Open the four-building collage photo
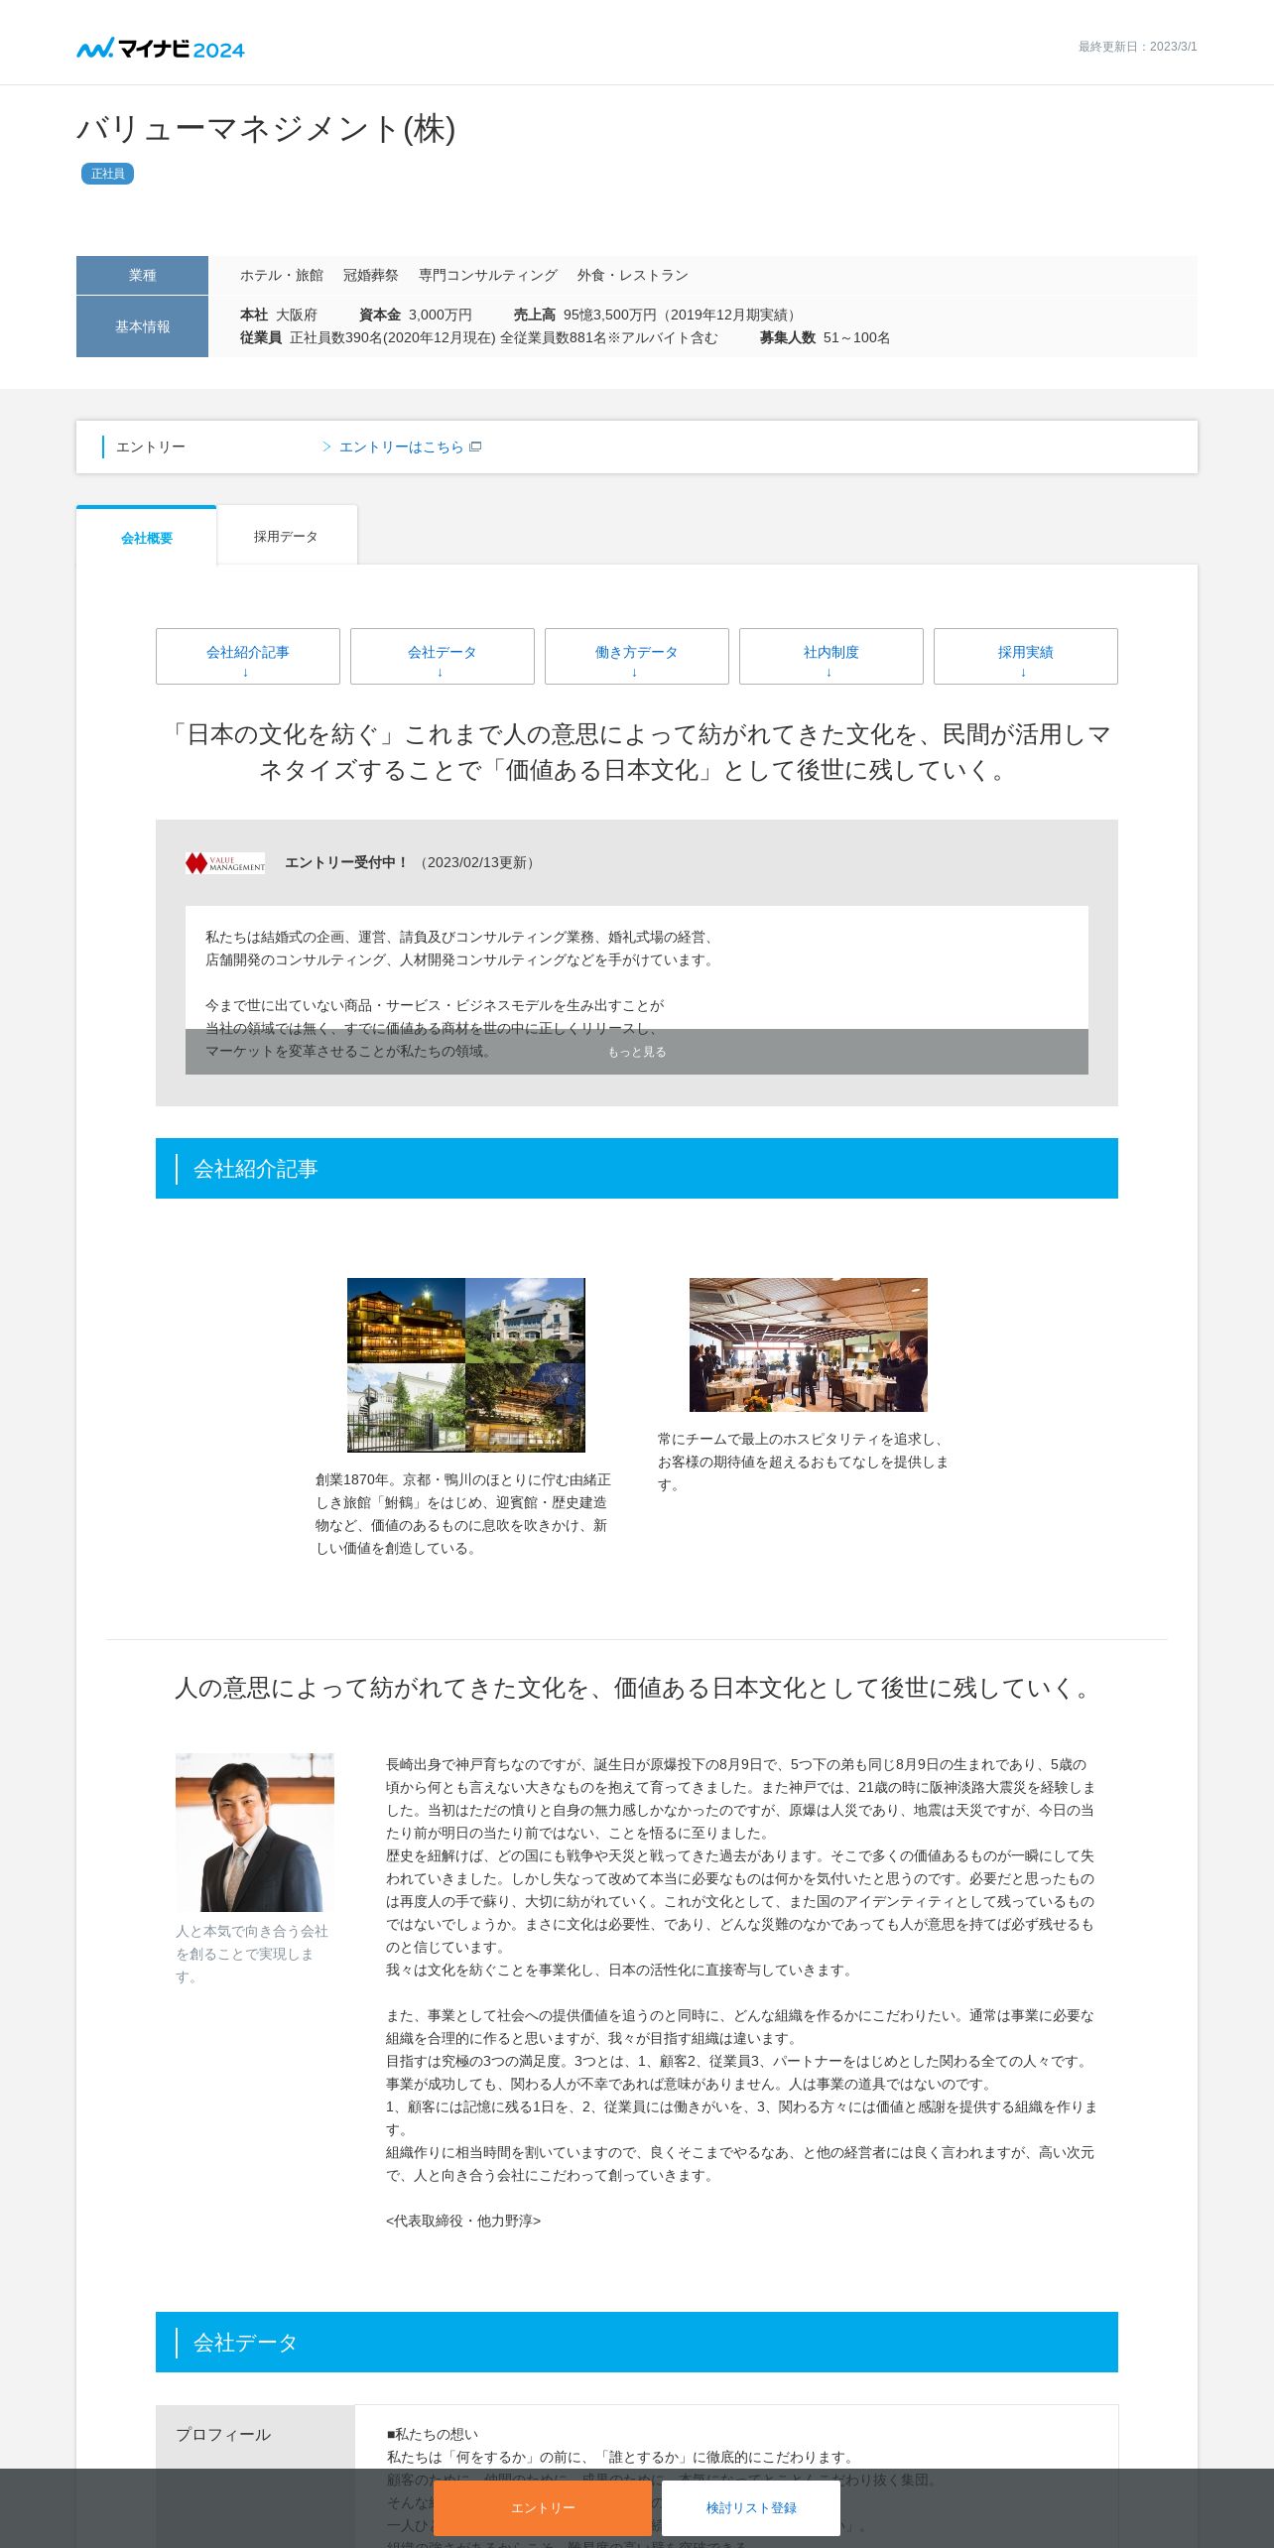 pos(466,1365)
